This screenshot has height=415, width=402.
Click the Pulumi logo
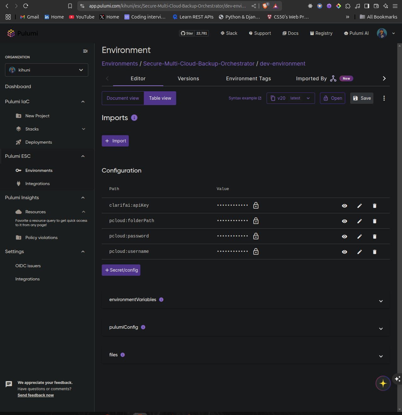(23, 33)
